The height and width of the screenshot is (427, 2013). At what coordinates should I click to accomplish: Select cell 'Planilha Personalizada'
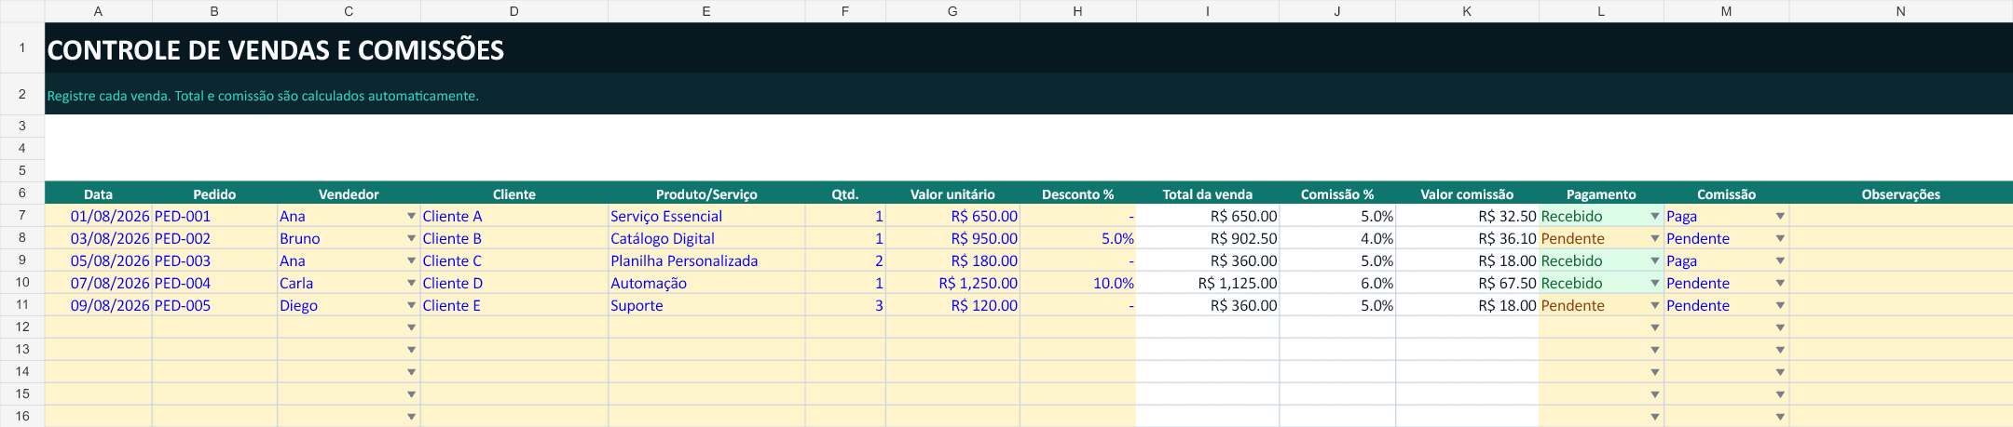click(x=706, y=260)
